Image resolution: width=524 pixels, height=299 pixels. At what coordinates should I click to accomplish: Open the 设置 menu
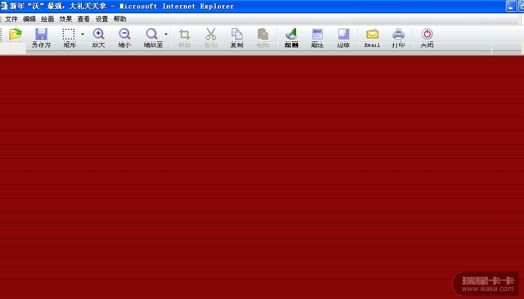pos(102,19)
